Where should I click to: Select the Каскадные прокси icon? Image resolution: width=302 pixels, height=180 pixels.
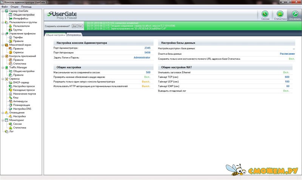click(11, 90)
